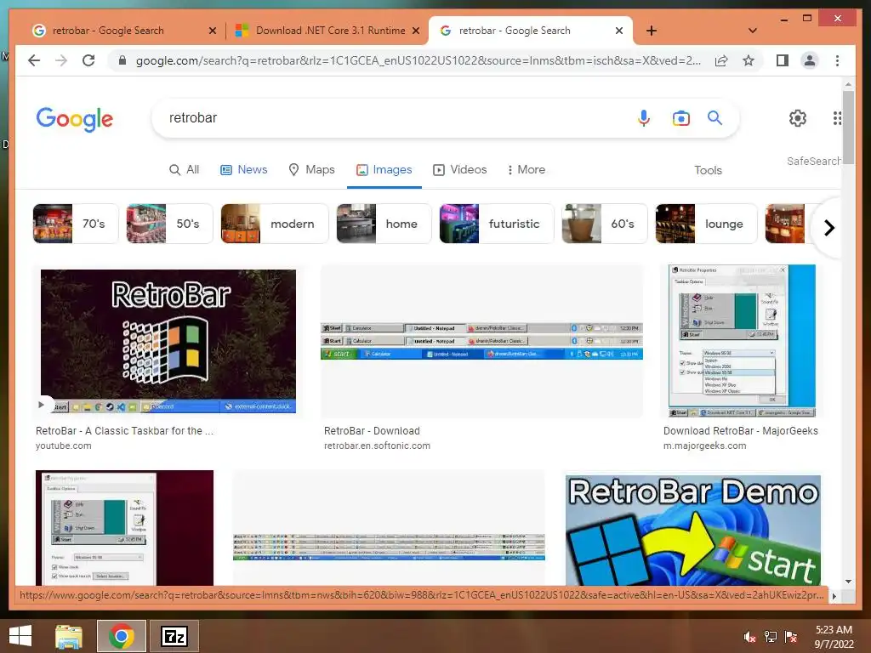Open the retrobar.en.softonic.com source link

pos(377,446)
